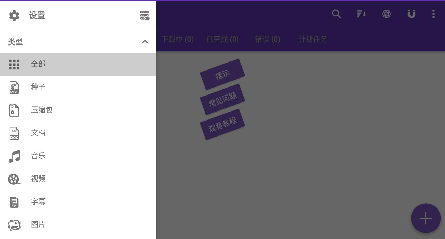Select 全部 category label
The width and height of the screenshot is (445, 239).
(38, 64)
